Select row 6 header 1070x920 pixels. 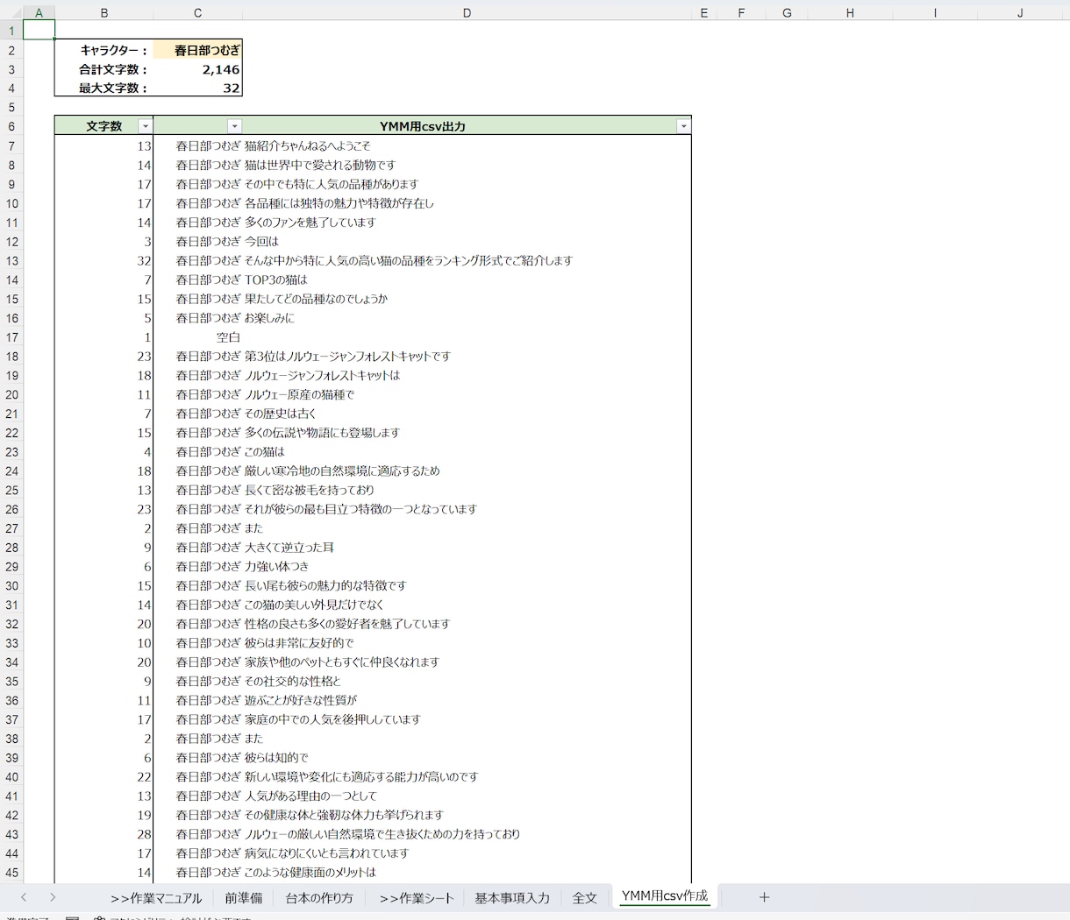[11, 126]
